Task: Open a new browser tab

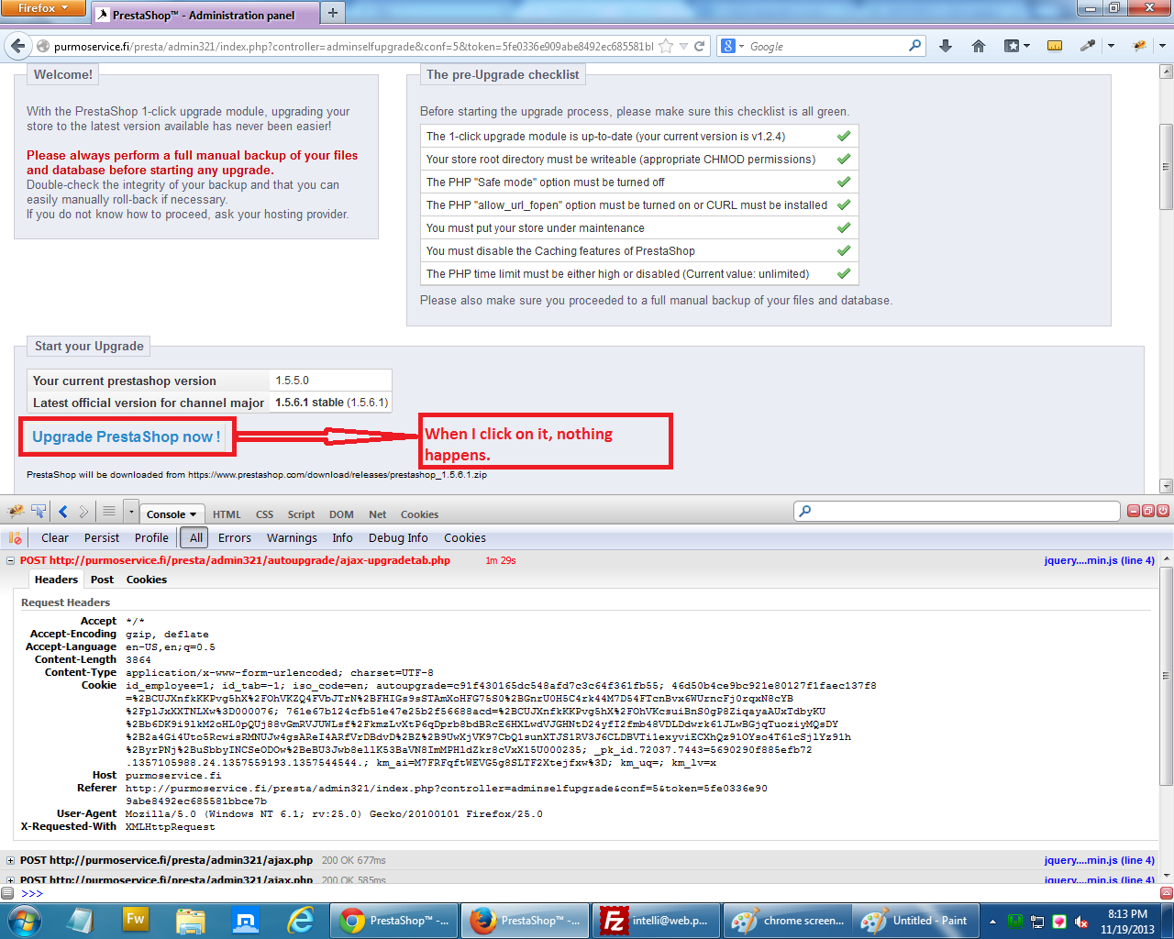Action: (332, 13)
